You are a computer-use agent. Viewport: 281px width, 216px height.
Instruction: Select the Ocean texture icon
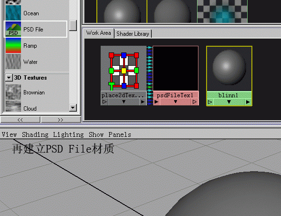coord(13,13)
